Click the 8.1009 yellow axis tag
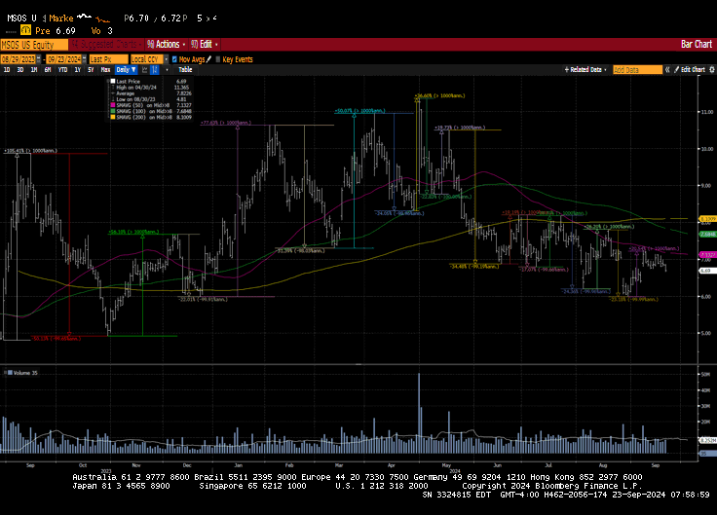Image resolution: width=717 pixels, height=515 pixels. [708, 219]
